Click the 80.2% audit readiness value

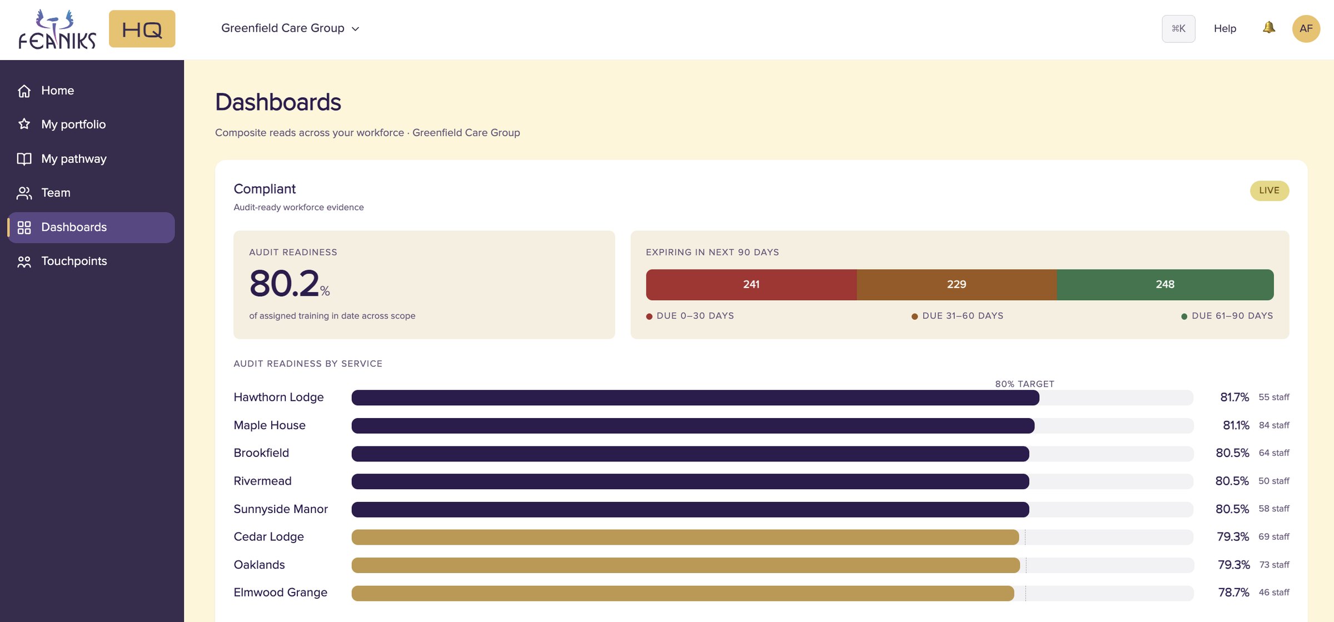(289, 283)
